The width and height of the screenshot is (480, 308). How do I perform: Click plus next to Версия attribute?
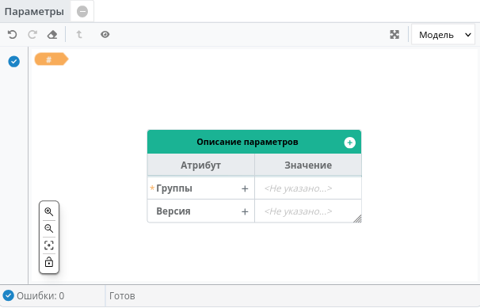pyautogui.click(x=245, y=211)
